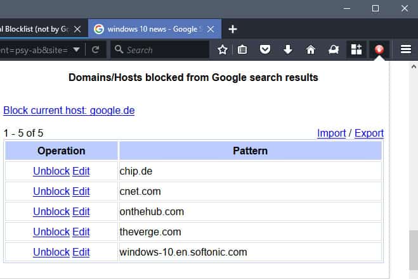Click the chat bubble toolbar icon
The width and height of the screenshot is (418, 279).
point(334,49)
